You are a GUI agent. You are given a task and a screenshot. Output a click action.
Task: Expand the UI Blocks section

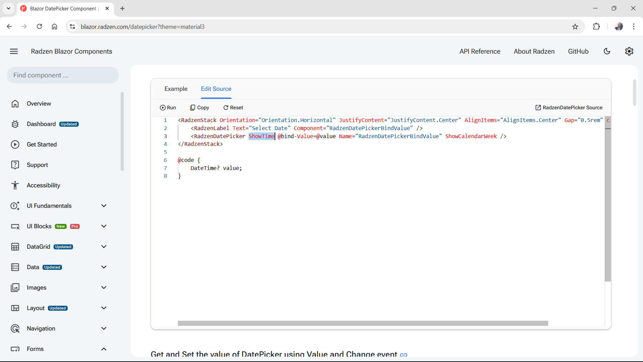click(104, 226)
